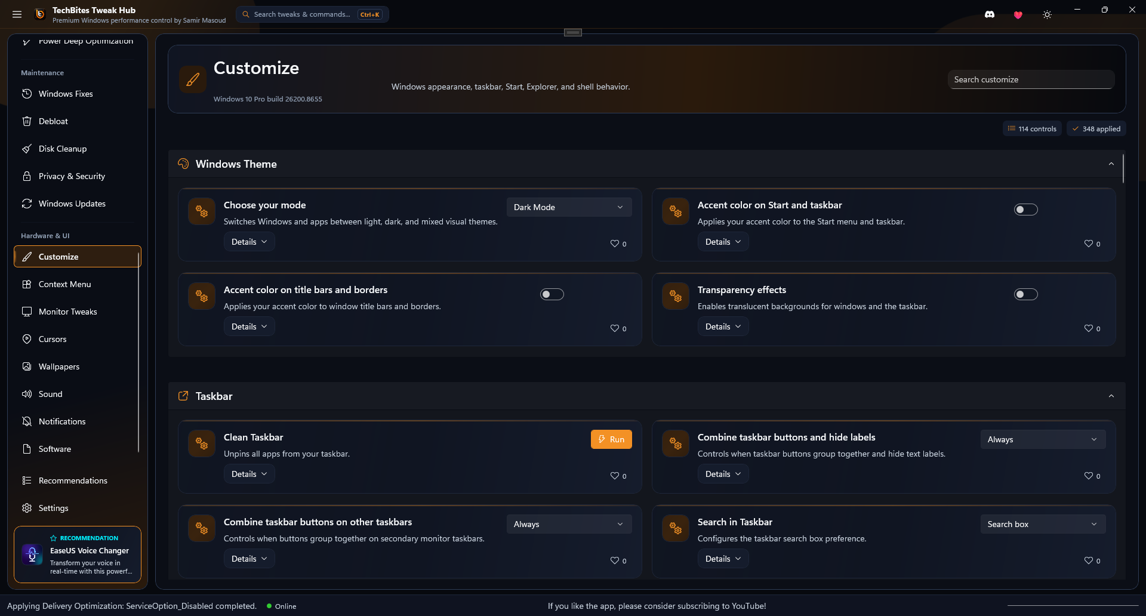Run the Clean Taskbar tweak
This screenshot has width=1146, height=616.
(x=611, y=439)
